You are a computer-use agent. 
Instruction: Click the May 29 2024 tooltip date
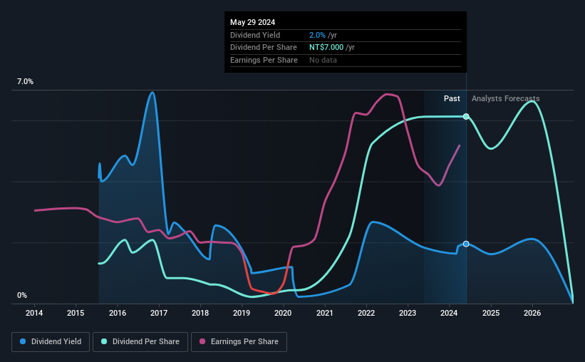(x=252, y=22)
